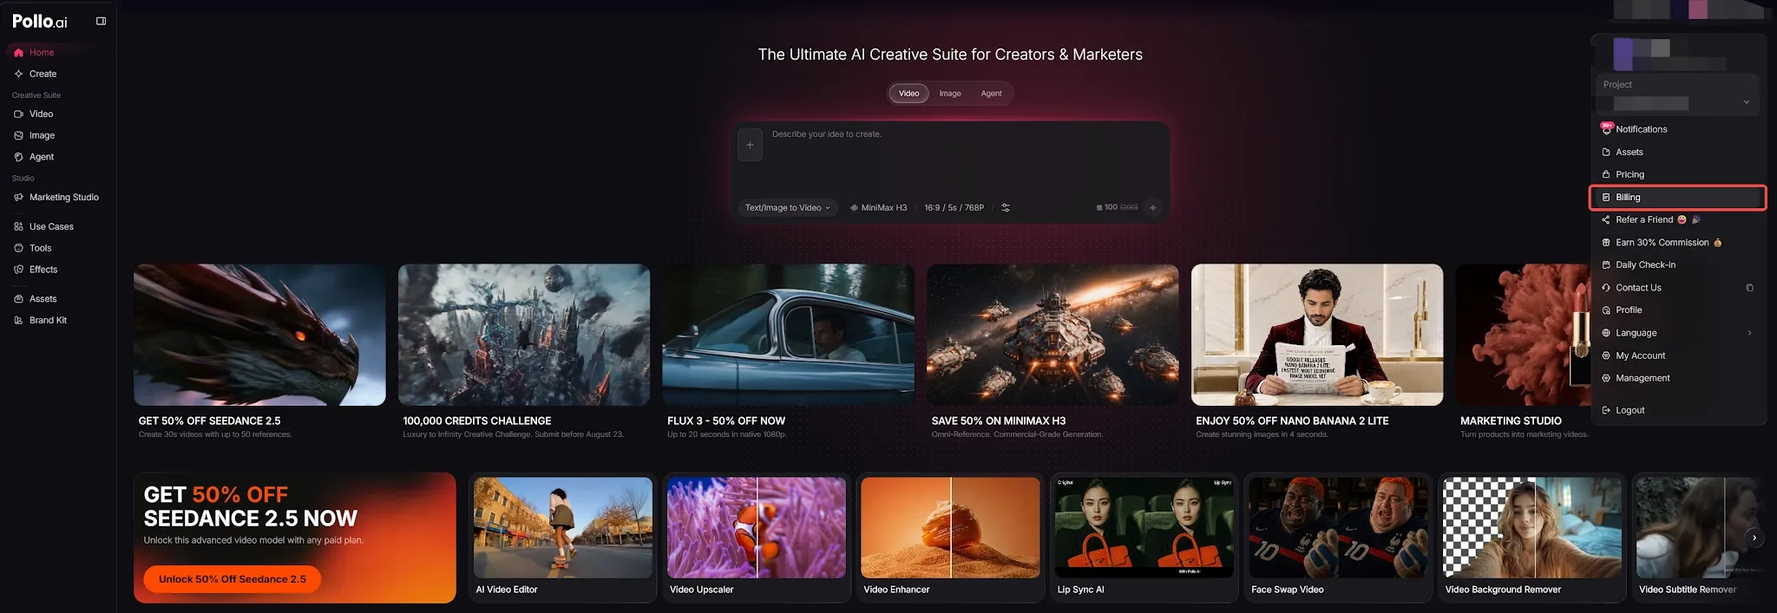The image size is (1777, 613).
Task: Open the 100,000 Credits Challenge thumbnail
Action: point(524,335)
